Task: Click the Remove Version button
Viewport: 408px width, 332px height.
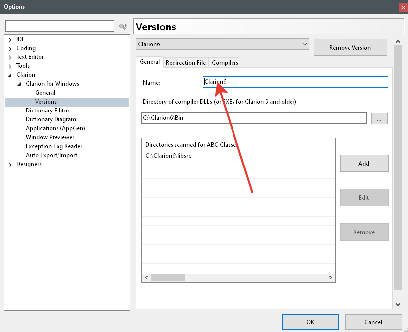Action: pos(350,48)
